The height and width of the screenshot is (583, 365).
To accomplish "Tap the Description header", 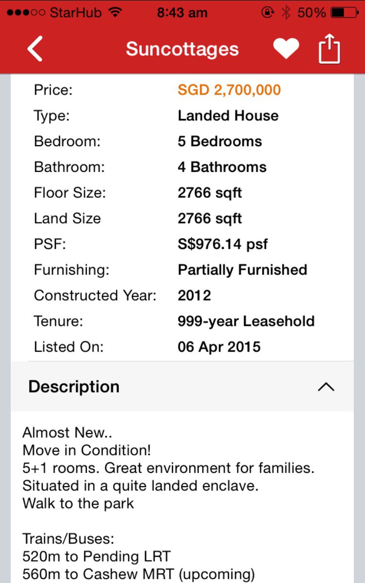I will click(x=74, y=387).
